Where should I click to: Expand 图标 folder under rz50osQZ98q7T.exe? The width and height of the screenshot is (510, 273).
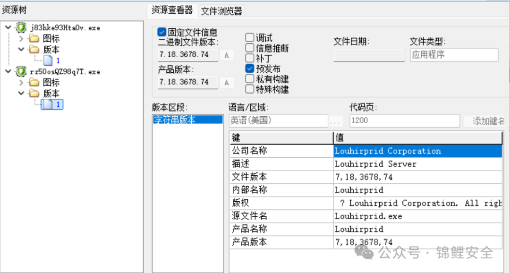[21, 83]
